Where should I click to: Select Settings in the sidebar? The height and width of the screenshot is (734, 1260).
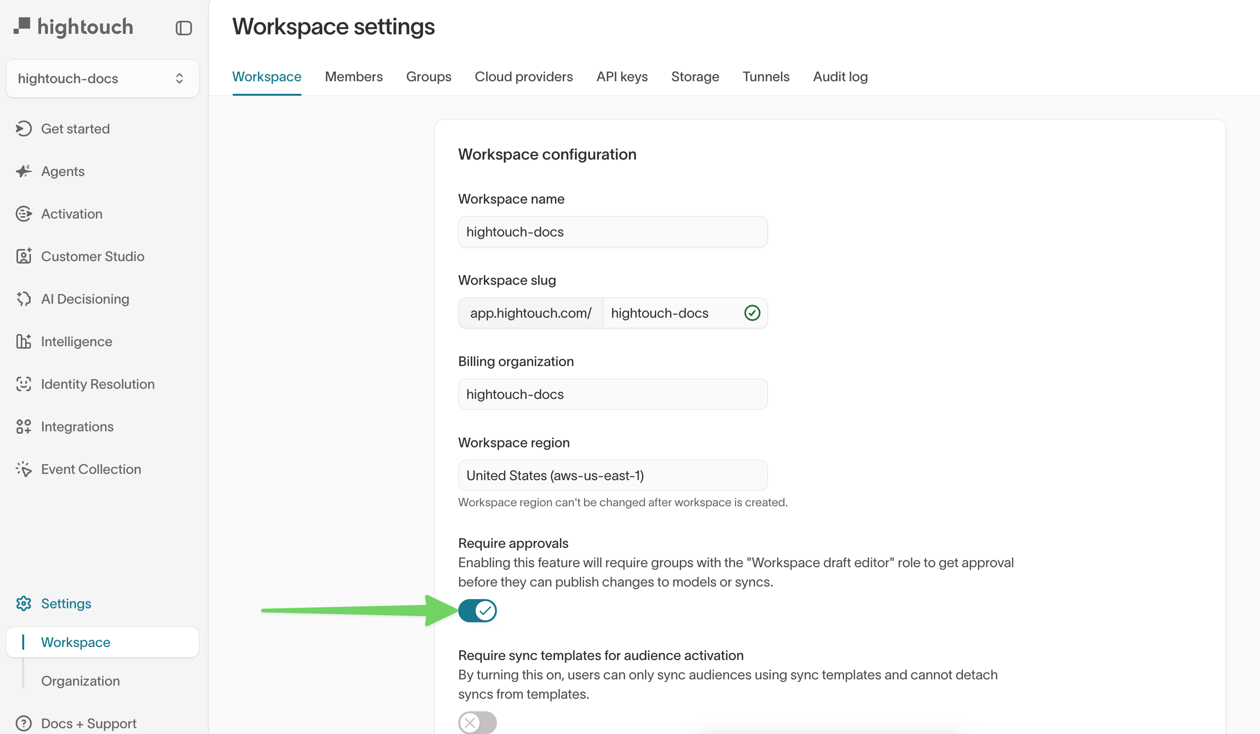(x=66, y=603)
